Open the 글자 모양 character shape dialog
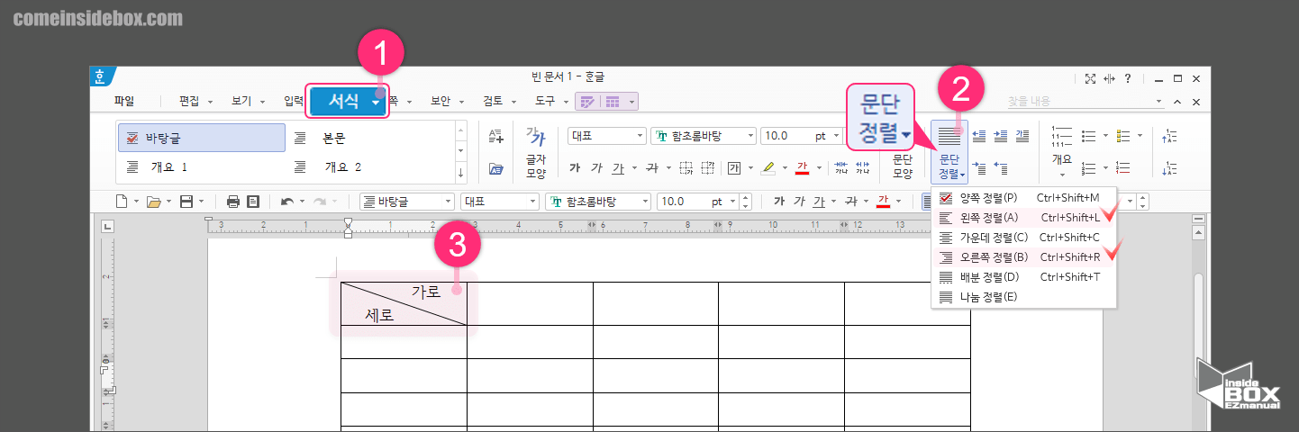The height and width of the screenshot is (432, 1299). pos(536,152)
